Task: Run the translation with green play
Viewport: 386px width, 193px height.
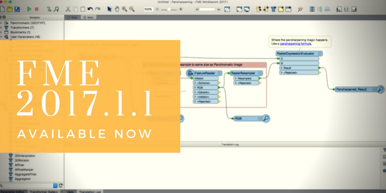Action: point(29,9)
